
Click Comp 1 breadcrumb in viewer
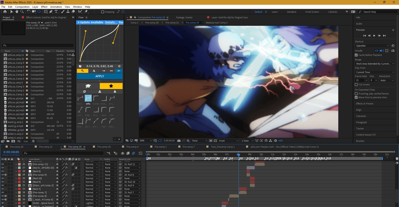click(x=134, y=23)
